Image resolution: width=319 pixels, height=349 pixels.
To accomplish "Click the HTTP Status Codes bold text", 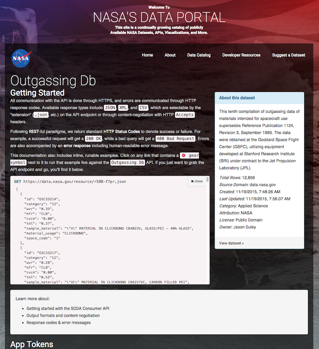I will pos(122,132).
